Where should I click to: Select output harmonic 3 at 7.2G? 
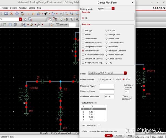(x=94, y=114)
